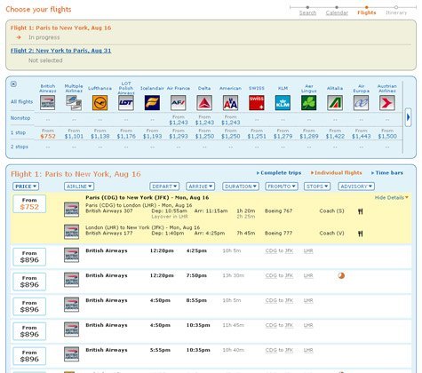The image size is (422, 373).
Task: Click CDG to JFK on the 5:55pm flight
Action: (279, 350)
